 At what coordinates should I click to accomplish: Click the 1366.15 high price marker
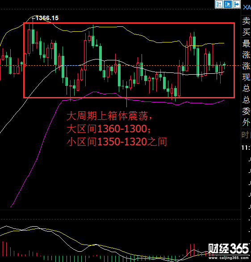[x=47, y=18]
